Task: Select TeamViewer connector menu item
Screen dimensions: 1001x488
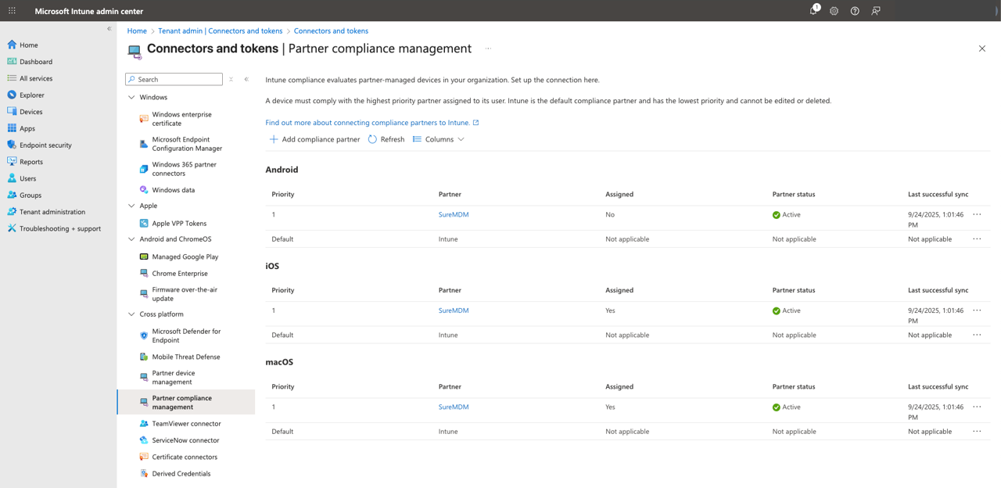Action: pos(186,424)
